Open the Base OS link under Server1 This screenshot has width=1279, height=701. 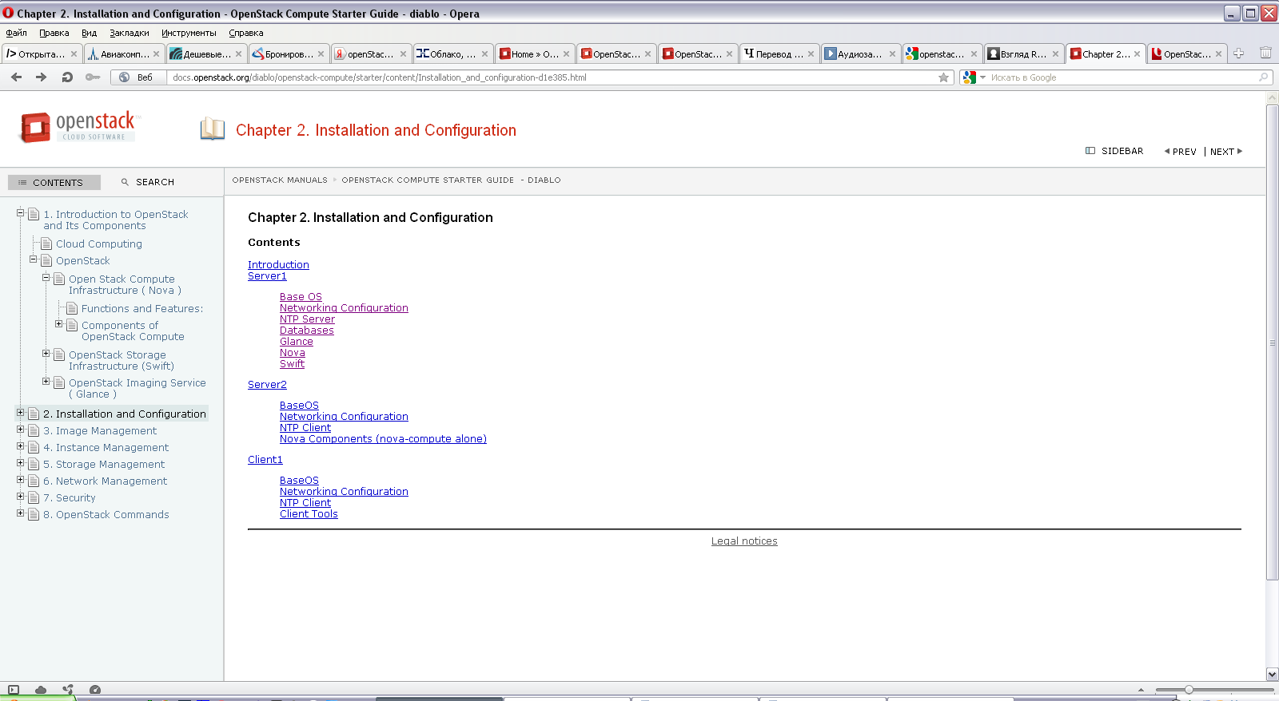301,296
